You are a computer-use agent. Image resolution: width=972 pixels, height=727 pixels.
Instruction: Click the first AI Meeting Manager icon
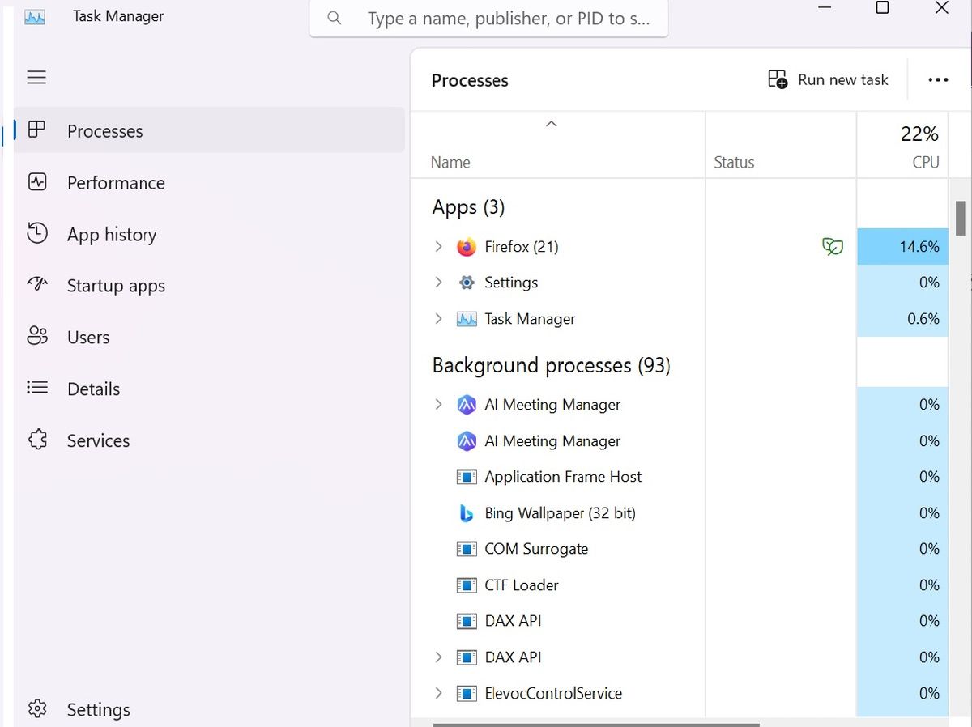click(x=467, y=405)
